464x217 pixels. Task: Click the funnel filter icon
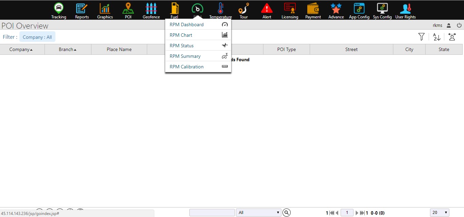(422, 37)
